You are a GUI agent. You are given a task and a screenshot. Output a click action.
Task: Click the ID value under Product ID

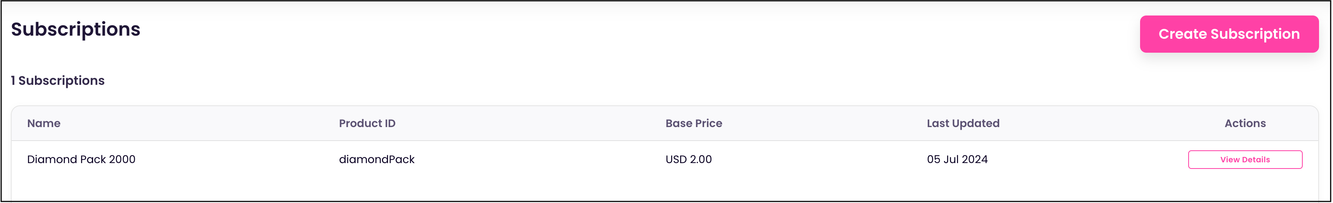377,160
